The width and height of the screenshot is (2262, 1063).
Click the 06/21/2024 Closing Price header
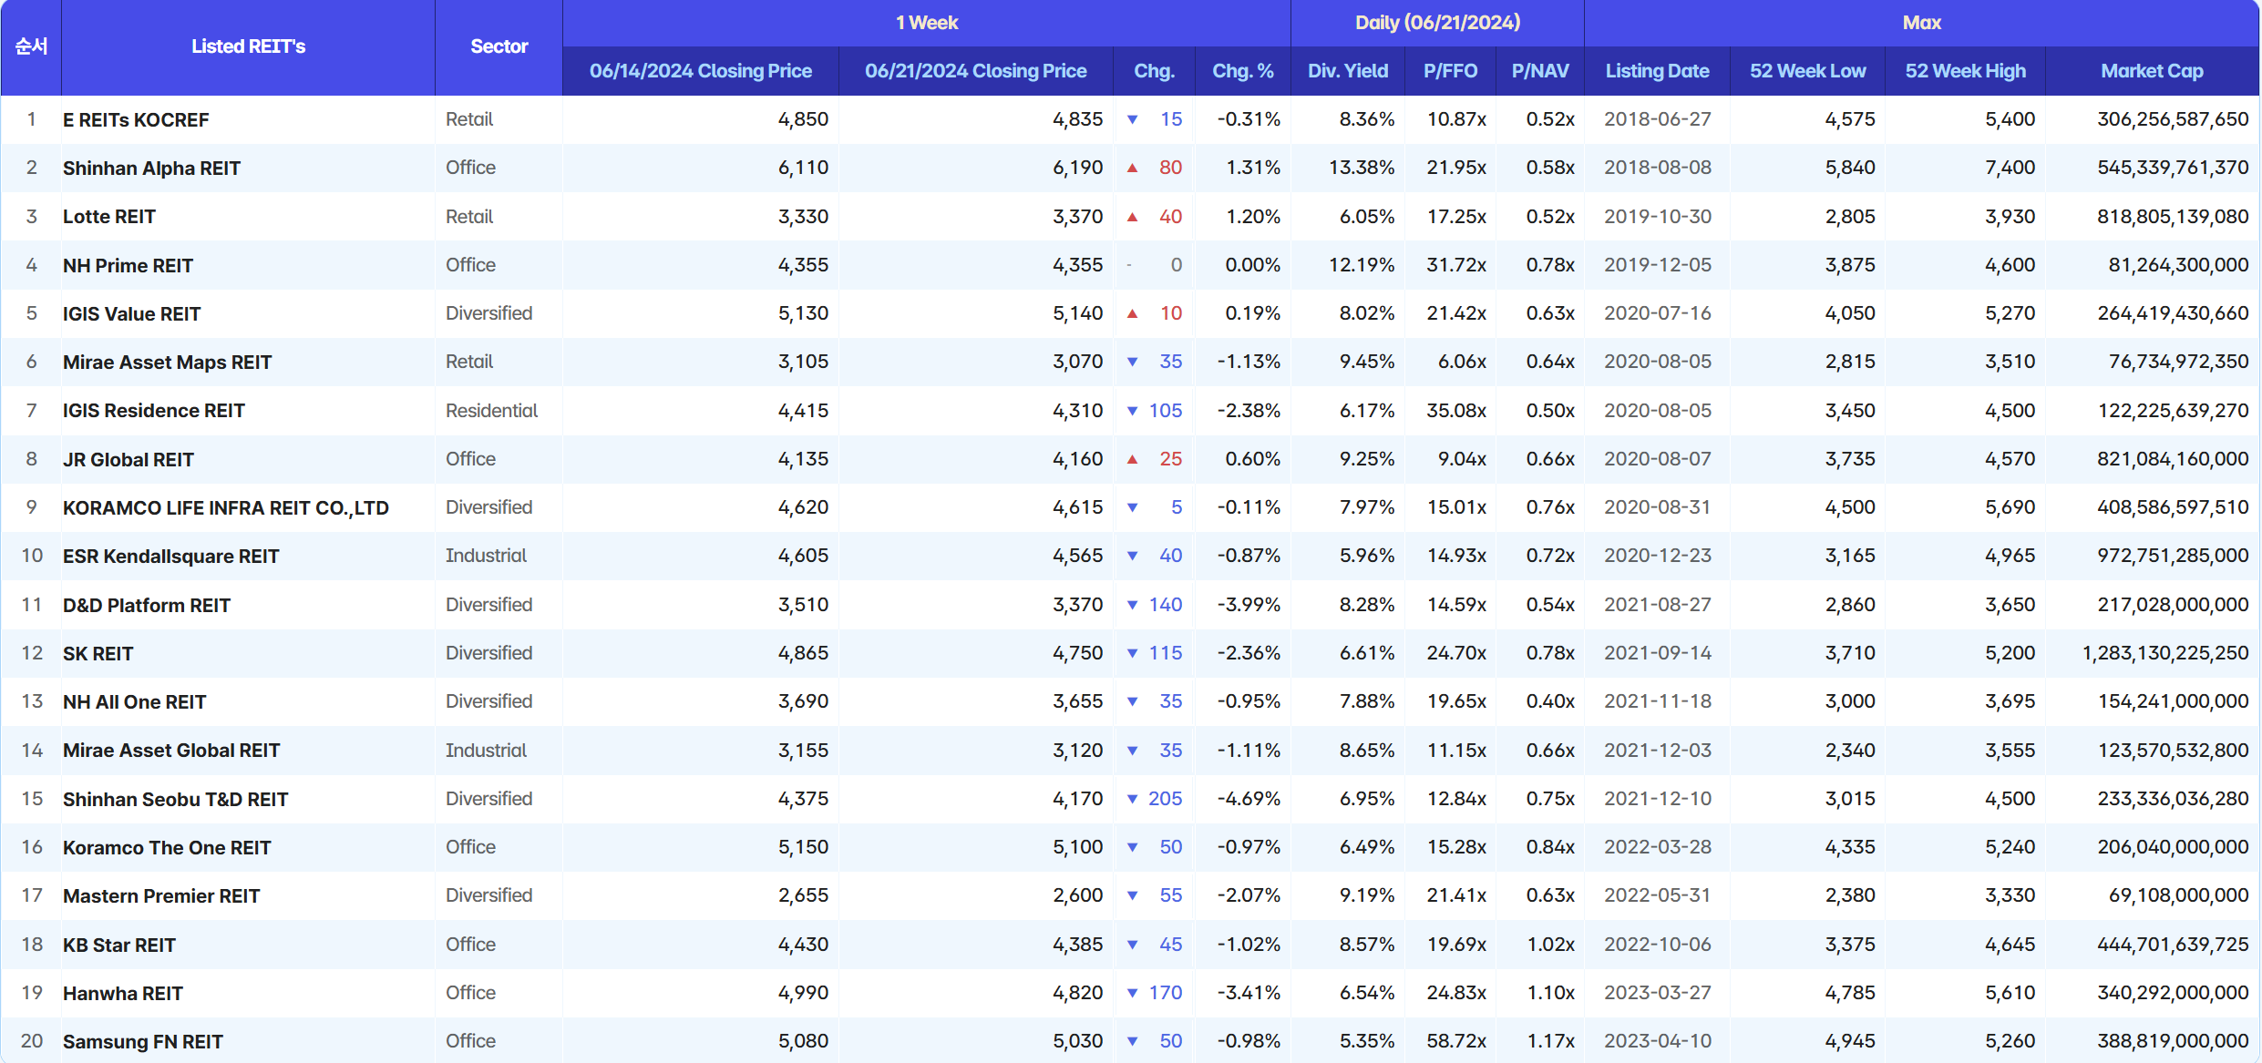point(975,71)
